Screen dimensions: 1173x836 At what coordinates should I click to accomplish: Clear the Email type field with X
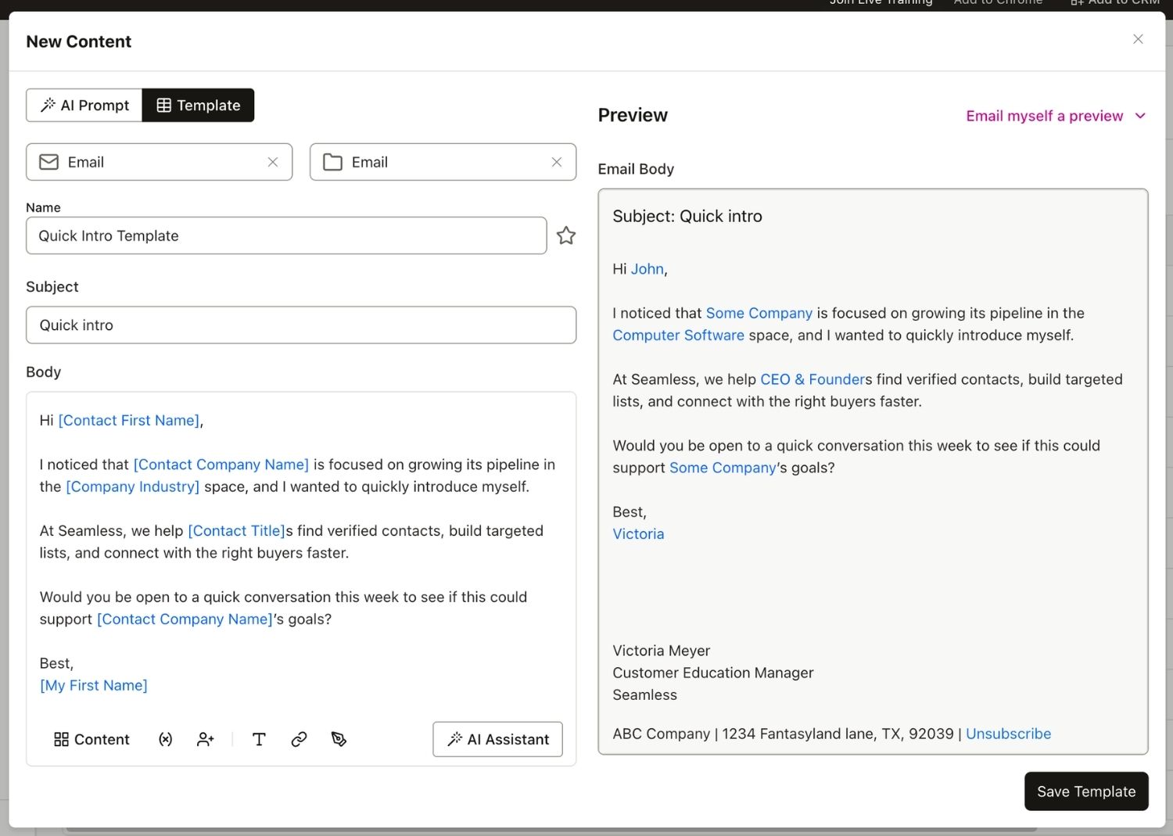[x=273, y=162]
